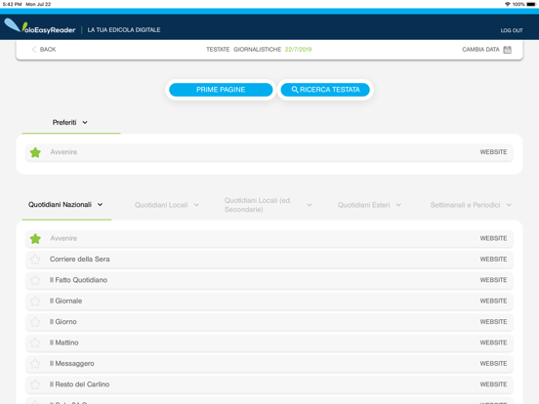
Task: Expand the Quotidiani Esteri chevron
Action: point(398,205)
